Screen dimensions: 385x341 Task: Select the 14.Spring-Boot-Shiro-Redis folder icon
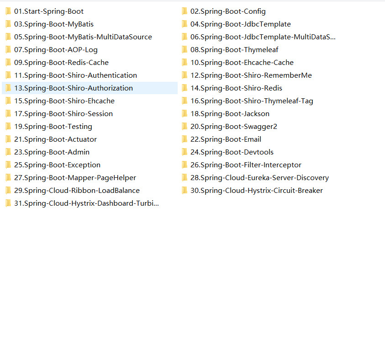(185, 88)
